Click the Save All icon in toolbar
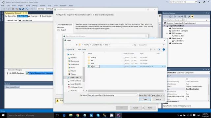This screenshot has width=211, height=118. [x=23, y=9]
